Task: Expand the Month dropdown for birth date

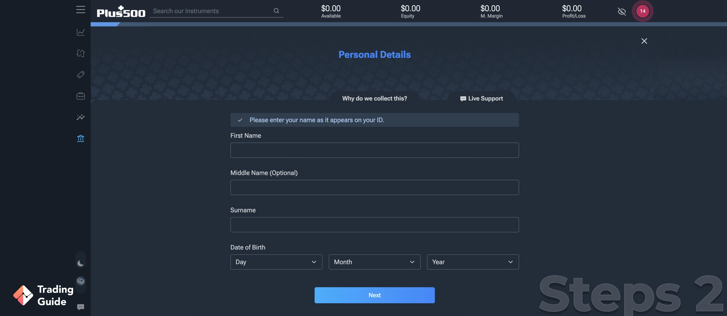Action: [375, 262]
